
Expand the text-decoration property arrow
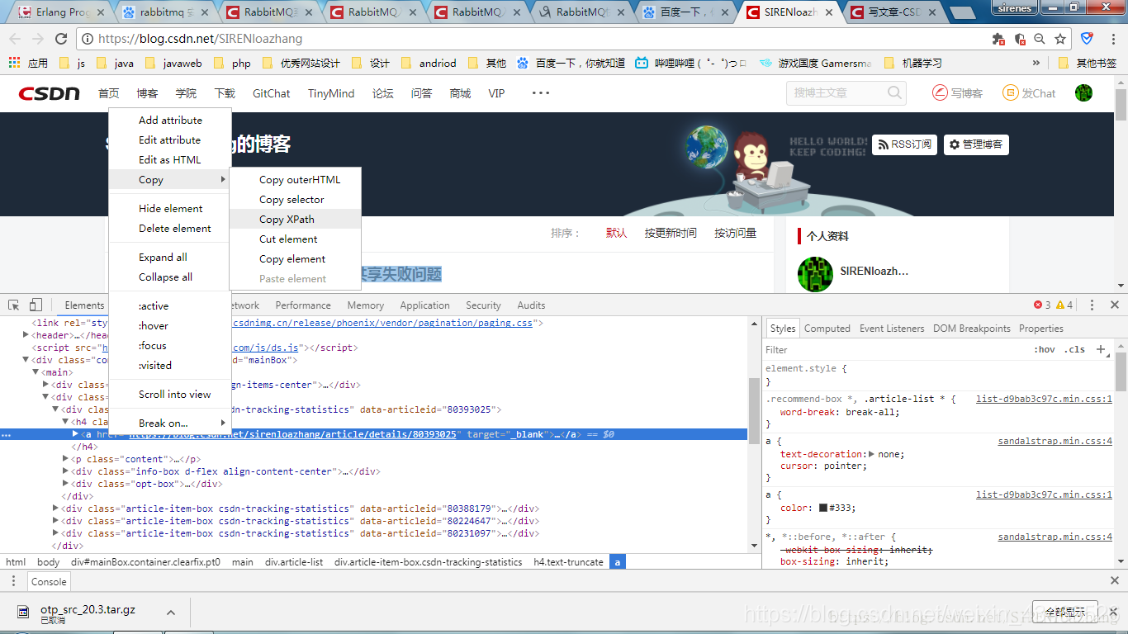pos(870,454)
